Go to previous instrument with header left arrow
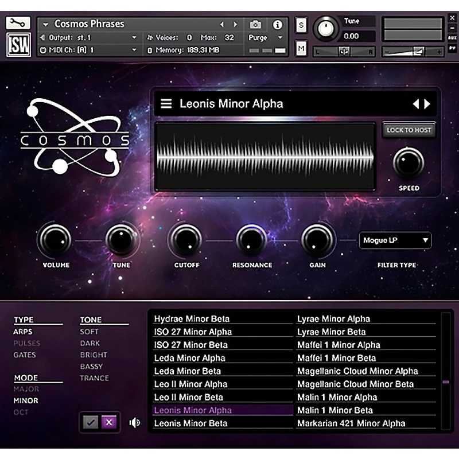This screenshot has width=459, height=459. (222, 25)
